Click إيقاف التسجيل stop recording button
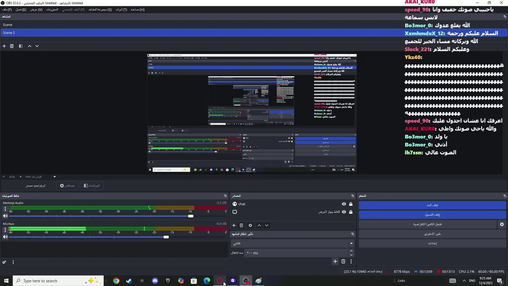This screenshot has width=508, height=286. (432, 215)
